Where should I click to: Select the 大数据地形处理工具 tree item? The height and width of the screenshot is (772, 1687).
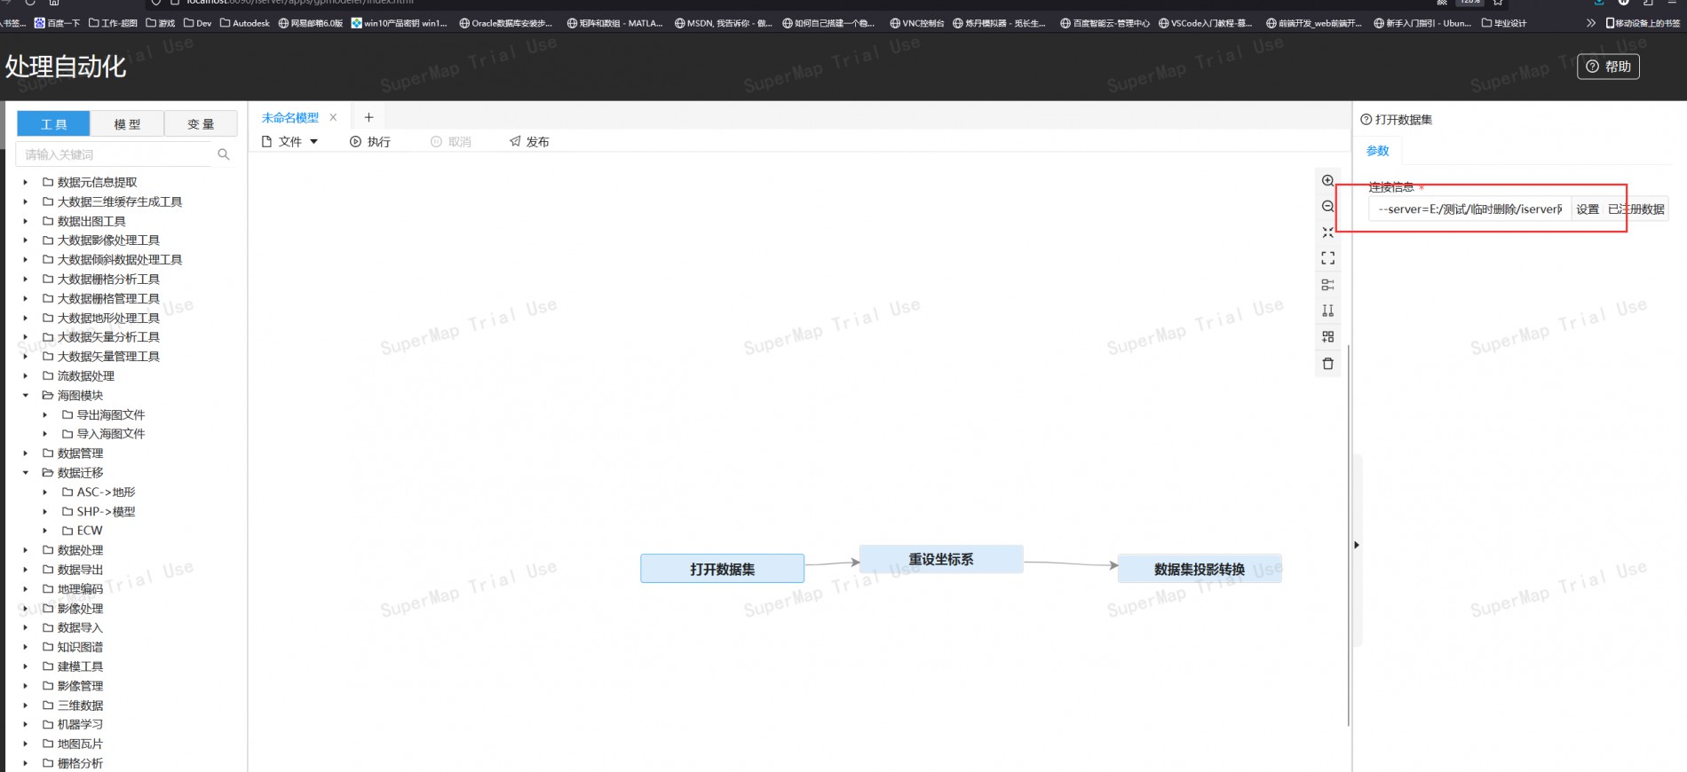coord(108,318)
